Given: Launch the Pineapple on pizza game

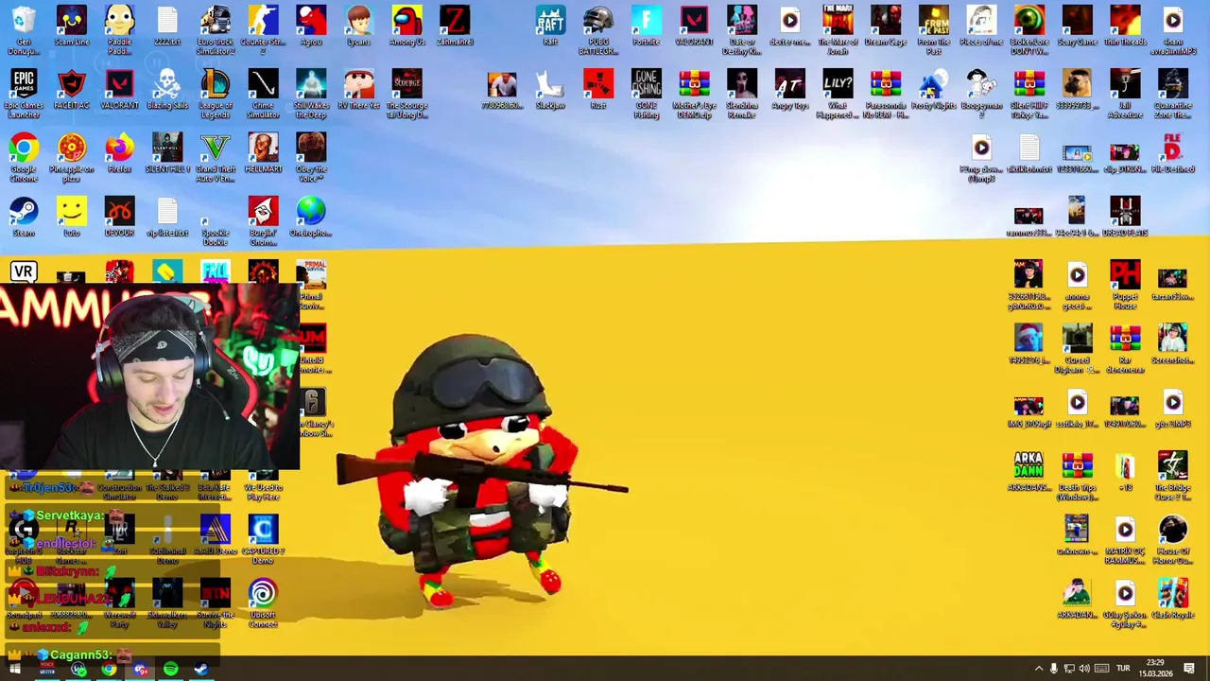Looking at the screenshot, I should coord(72,157).
